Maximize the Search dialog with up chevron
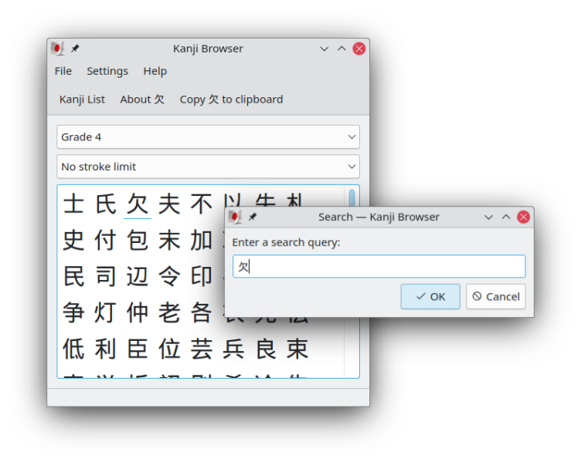Viewport: 581px width, 462px height. [x=506, y=218]
